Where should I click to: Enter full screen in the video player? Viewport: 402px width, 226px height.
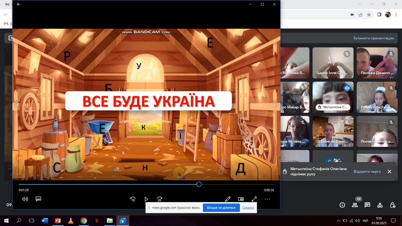coord(254,199)
